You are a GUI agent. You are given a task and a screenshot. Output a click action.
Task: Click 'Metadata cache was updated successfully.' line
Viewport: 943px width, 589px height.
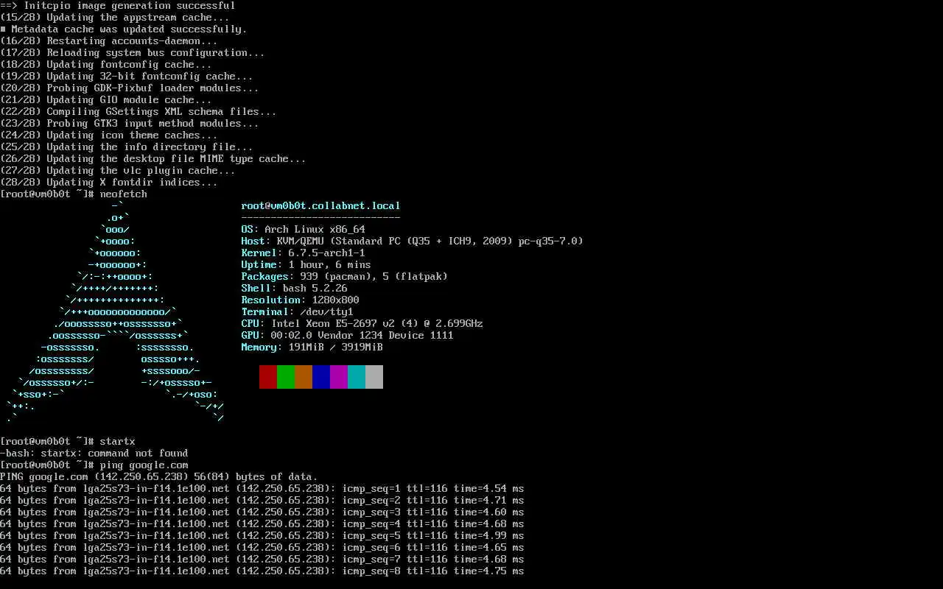(x=124, y=29)
